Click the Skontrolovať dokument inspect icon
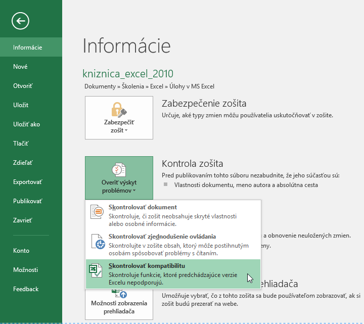The height and width of the screenshot is (324, 364). [x=97, y=211]
